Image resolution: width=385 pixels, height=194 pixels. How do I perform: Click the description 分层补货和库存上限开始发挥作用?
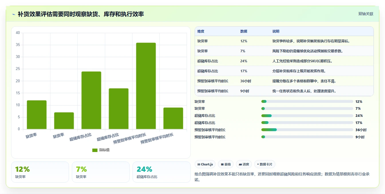pyautogui.click(x=299, y=71)
